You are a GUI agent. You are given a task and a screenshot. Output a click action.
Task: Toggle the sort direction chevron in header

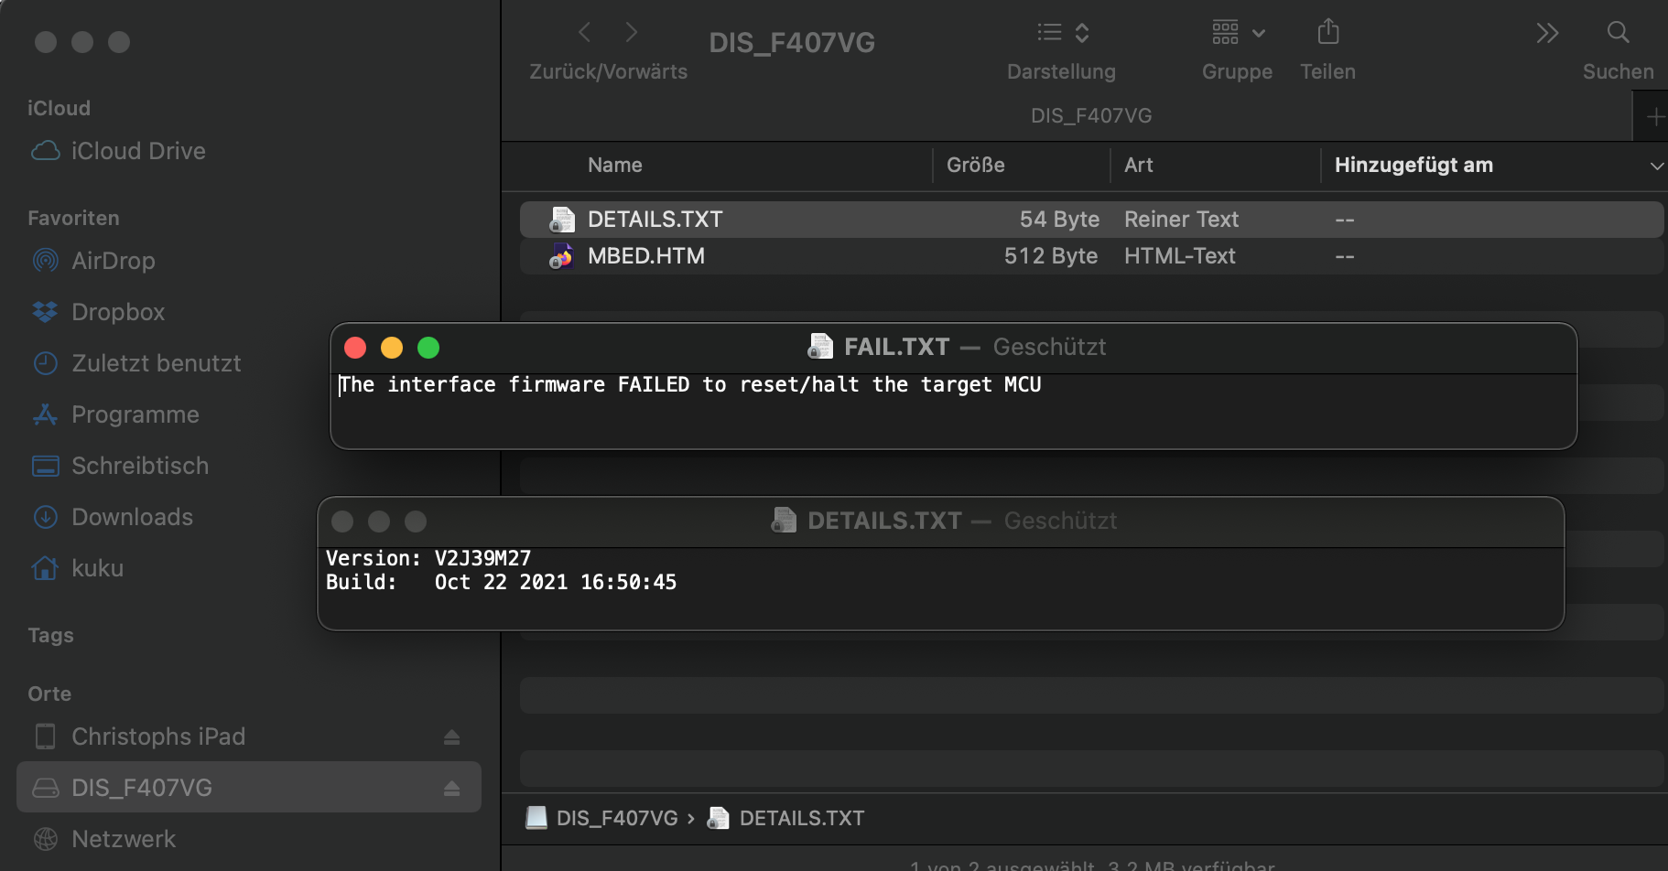pyautogui.click(x=1655, y=166)
